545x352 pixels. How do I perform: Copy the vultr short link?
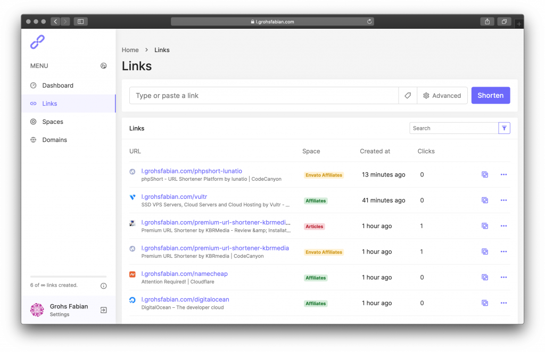[x=485, y=200]
